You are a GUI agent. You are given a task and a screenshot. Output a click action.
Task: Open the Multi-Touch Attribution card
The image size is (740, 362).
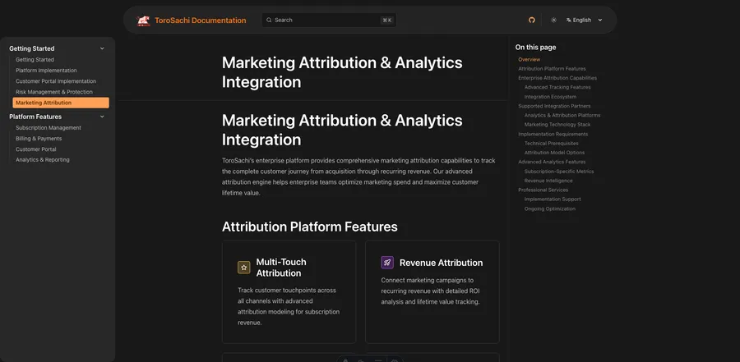click(x=289, y=291)
